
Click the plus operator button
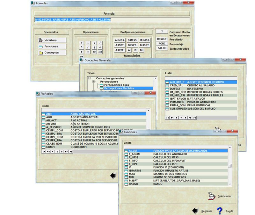[82, 43]
